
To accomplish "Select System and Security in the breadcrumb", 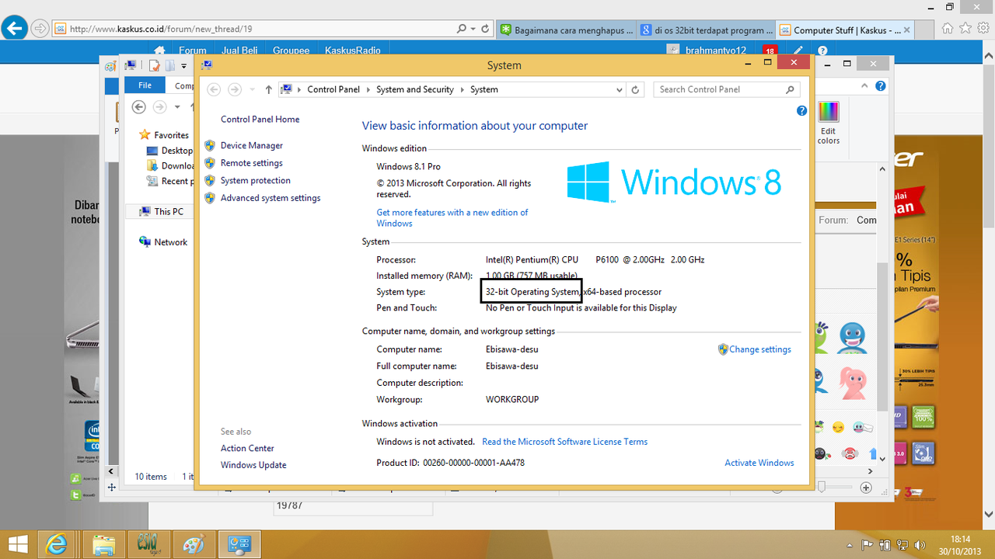I will (x=415, y=89).
